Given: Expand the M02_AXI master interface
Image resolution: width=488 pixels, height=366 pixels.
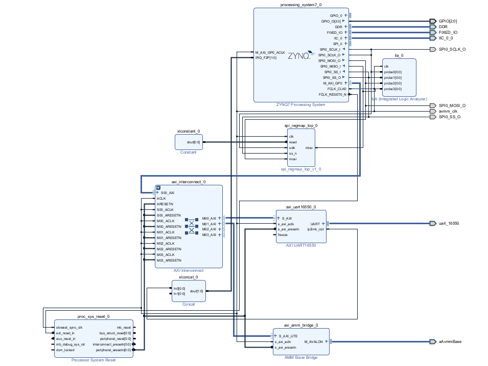Looking at the screenshot, I should [x=220, y=229].
